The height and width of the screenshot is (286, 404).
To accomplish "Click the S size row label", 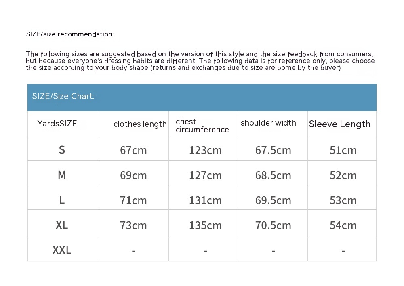I will click(x=62, y=150).
